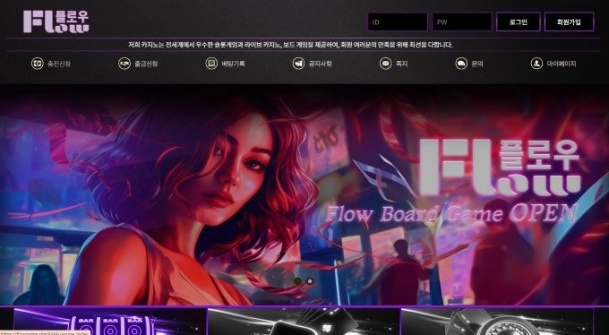The height and width of the screenshot is (335, 609).
Task: Open the 문의 inquiry chat icon
Action: tap(461, 64)
